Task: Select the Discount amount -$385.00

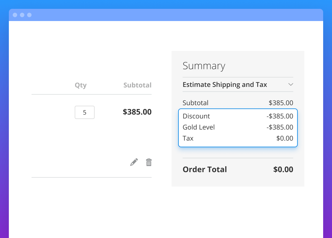Action: 280,116
